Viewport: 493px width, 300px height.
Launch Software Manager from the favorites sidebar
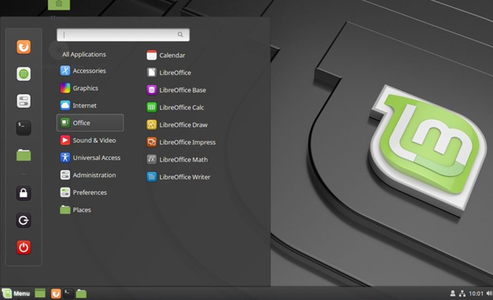[24, 74]
